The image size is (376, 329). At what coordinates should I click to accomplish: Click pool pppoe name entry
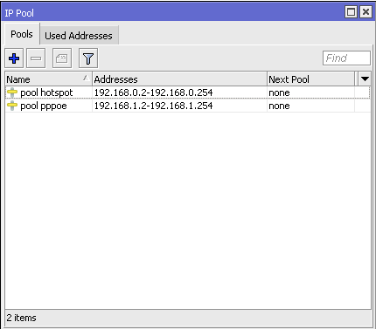44,106
